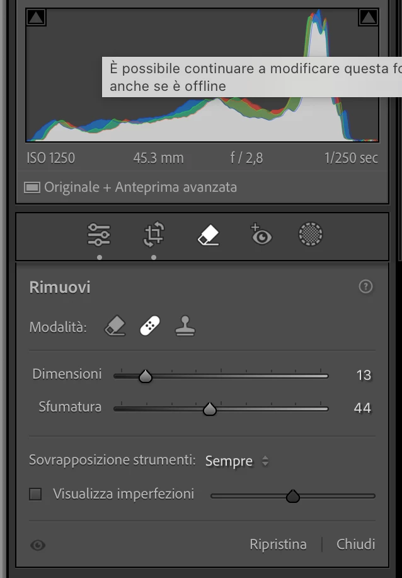Click the Dimensioni value field showing 13
Viewport: 402px width, 578px height.
(x=364, y=375)
